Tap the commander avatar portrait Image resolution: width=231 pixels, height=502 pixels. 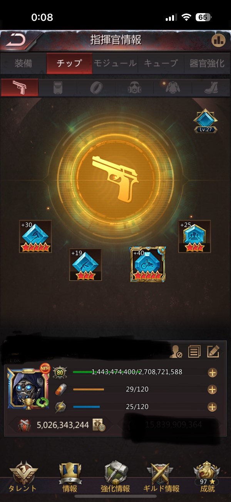pyautogui.click(x=28, y=387)
